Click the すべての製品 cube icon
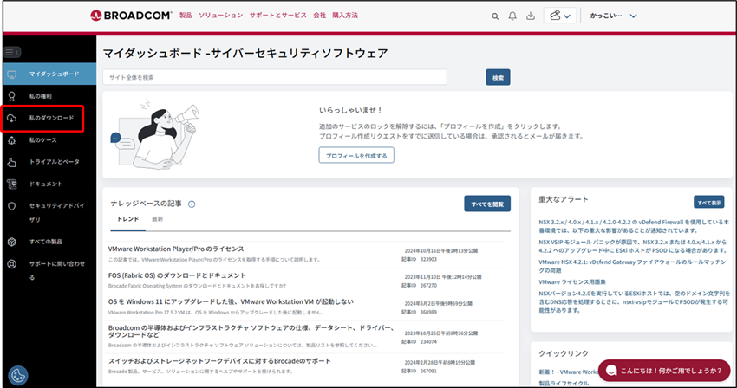Screen dimensions: 737x388 (12, 242)
